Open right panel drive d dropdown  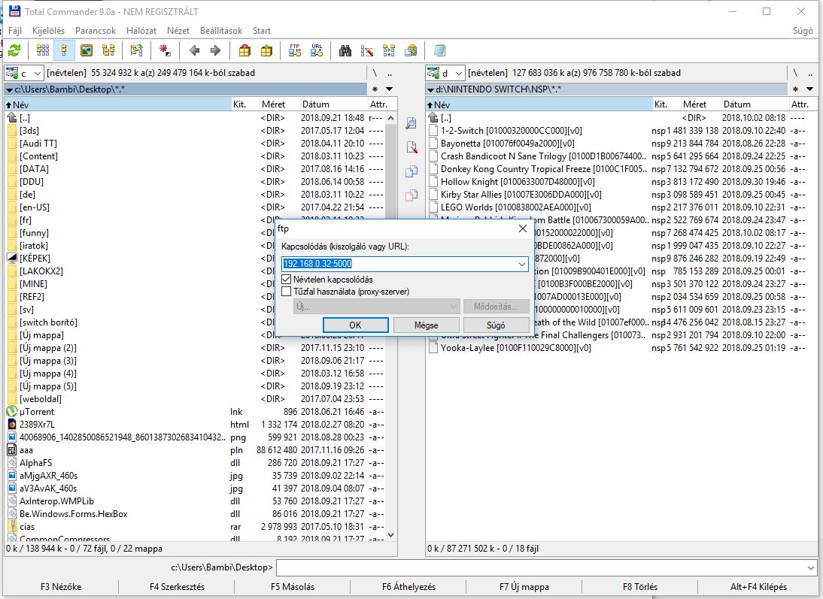coord(445,74)
